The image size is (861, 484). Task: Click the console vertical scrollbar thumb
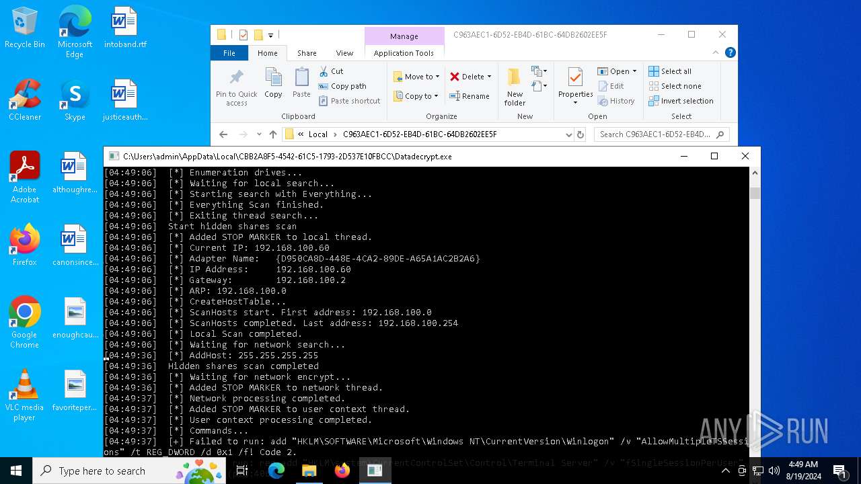pos(755,193)
